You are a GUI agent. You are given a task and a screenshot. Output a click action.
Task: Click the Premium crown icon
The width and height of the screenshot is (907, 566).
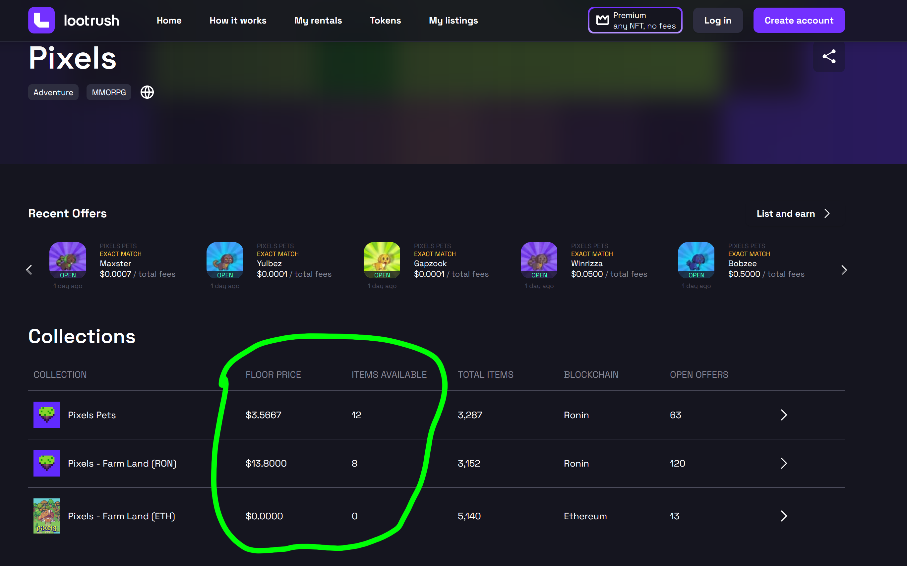point(602,20)
